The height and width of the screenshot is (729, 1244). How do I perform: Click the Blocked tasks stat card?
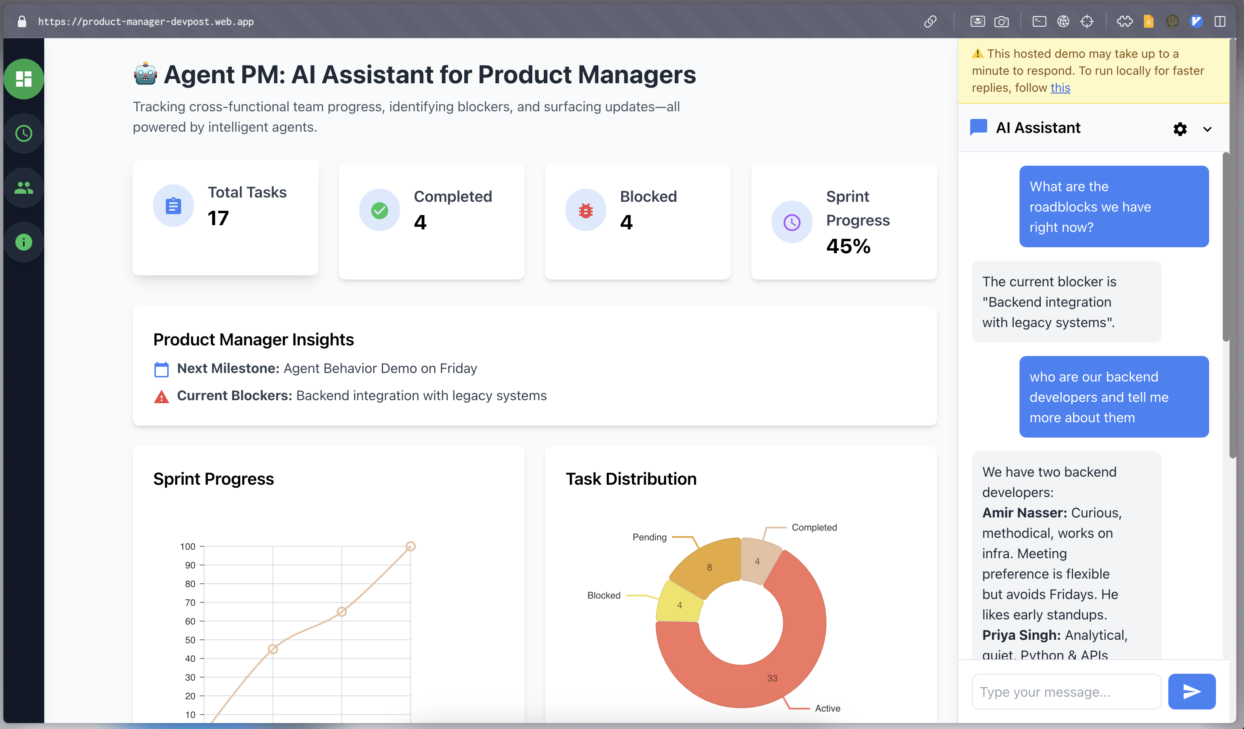637,221
